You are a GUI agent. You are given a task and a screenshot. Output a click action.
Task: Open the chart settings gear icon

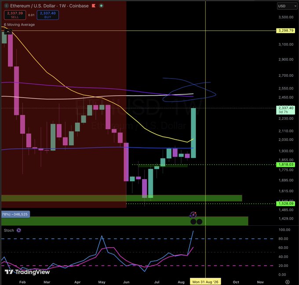tap(288, 282)
